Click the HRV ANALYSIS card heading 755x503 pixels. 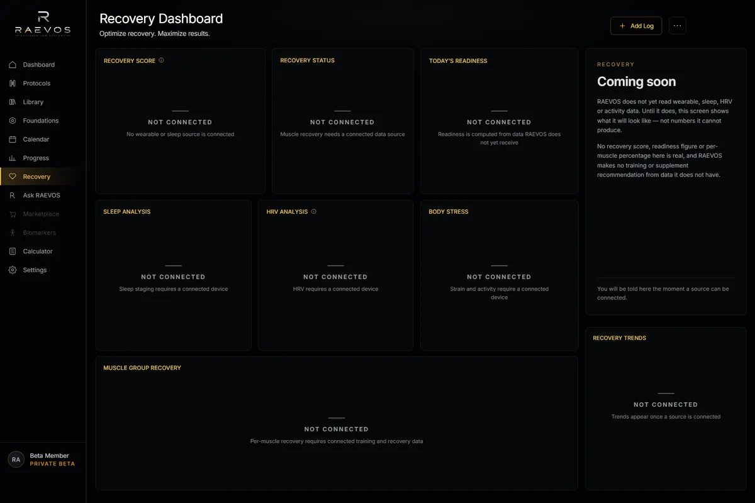(287, 212)
